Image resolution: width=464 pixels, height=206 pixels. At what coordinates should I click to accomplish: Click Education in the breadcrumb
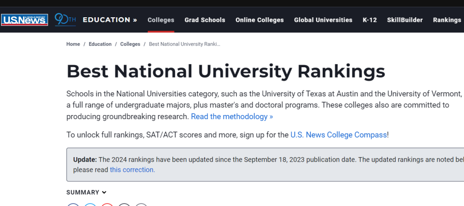[x=100, y=44]
